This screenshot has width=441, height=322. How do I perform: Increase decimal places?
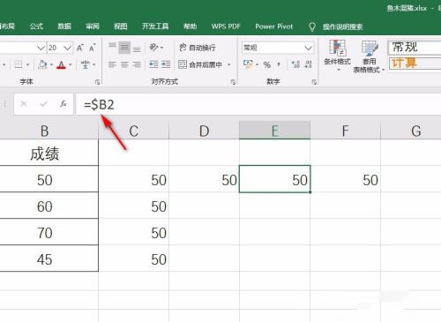295,64
